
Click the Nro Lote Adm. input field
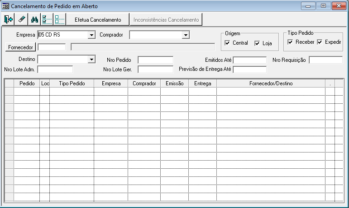click(x=55, y=69)
